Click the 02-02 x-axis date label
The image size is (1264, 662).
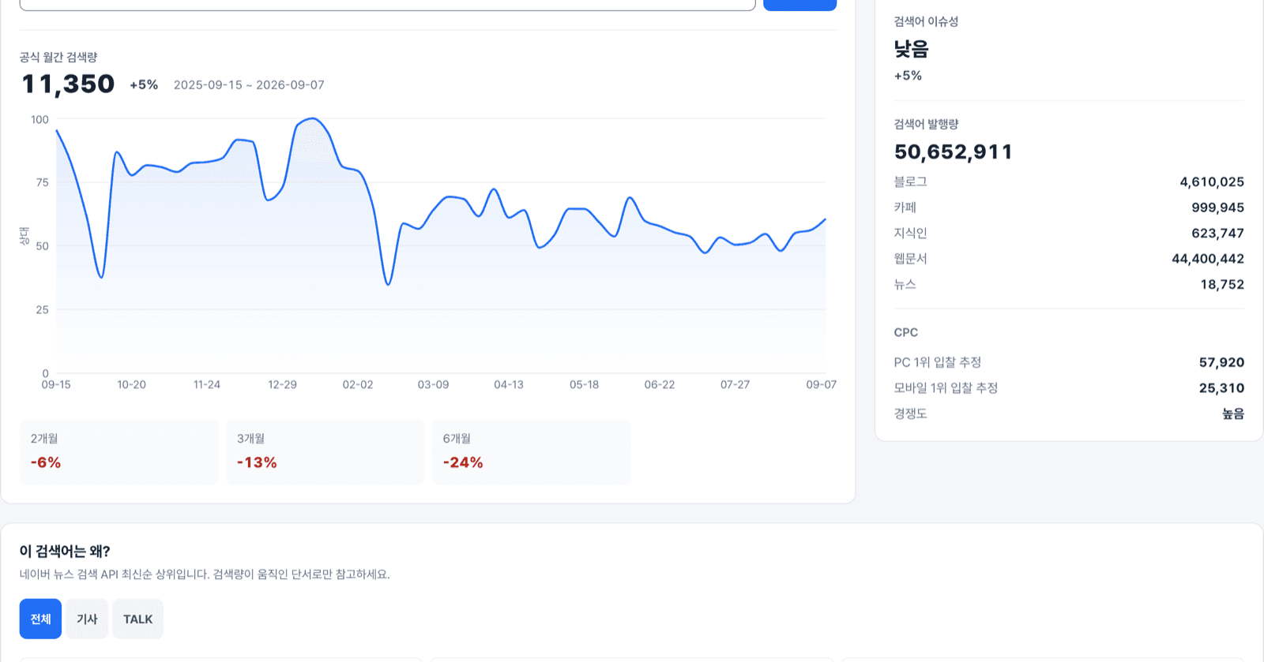click(358, 384)
